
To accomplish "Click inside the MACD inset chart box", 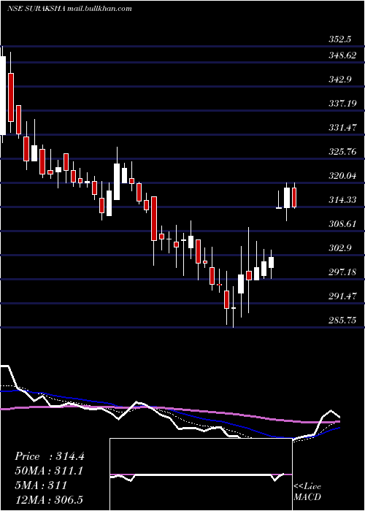I will 201,474.
